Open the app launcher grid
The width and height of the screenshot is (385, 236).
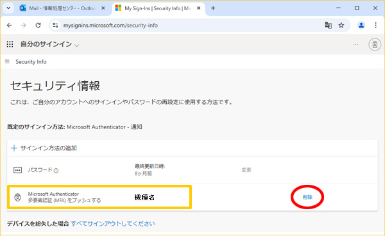coord(10,44)
